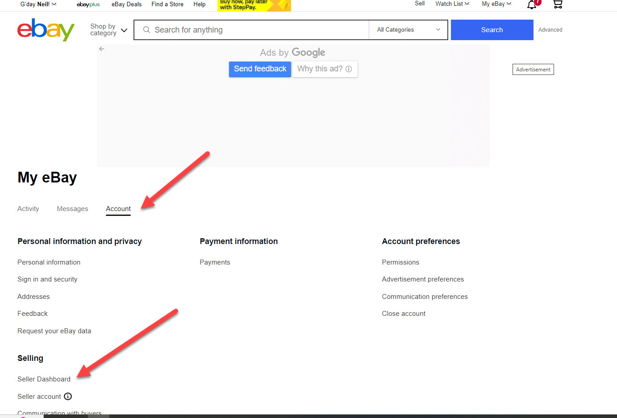Click the Advertisement label box
Viewport: 617px width, 418px height.
click(533, 70)
